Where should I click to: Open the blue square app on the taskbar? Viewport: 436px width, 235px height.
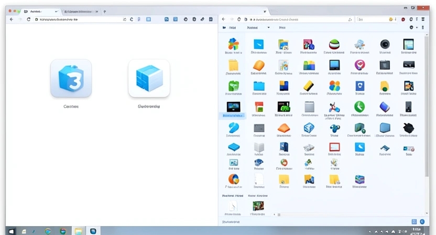(x=93, y=231)
